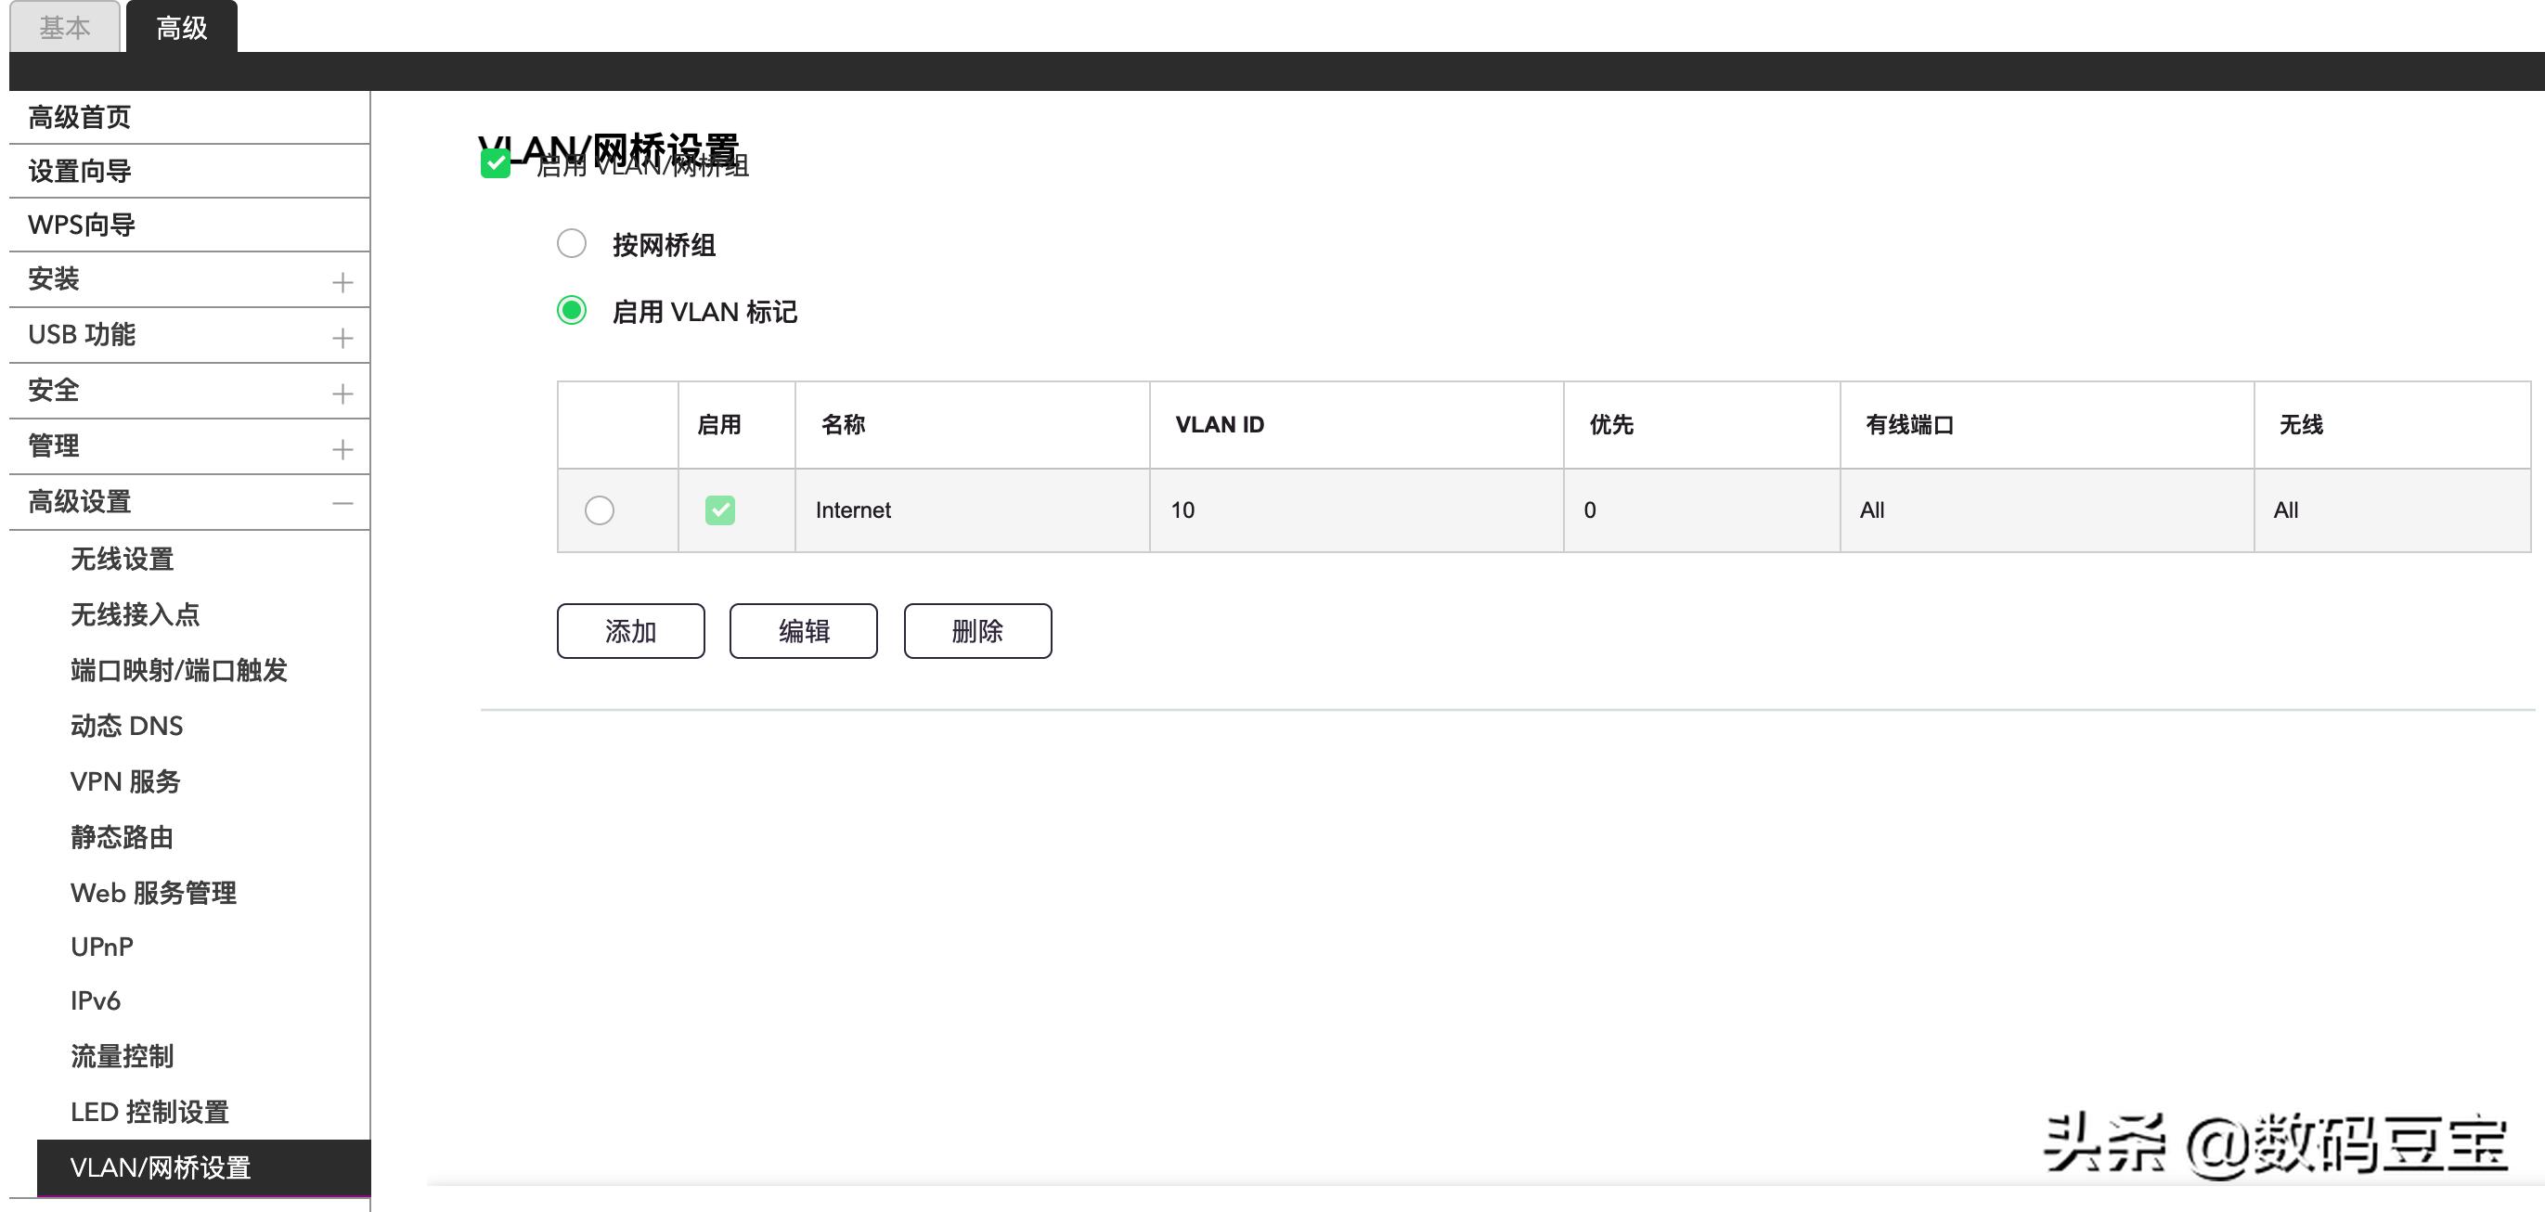Expand the 安全 section
The height and width of the screenshot is (1212, 2545).
(341, 390)
